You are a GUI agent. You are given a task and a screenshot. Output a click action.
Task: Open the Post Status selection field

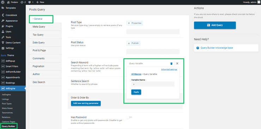tap(153, 52)
